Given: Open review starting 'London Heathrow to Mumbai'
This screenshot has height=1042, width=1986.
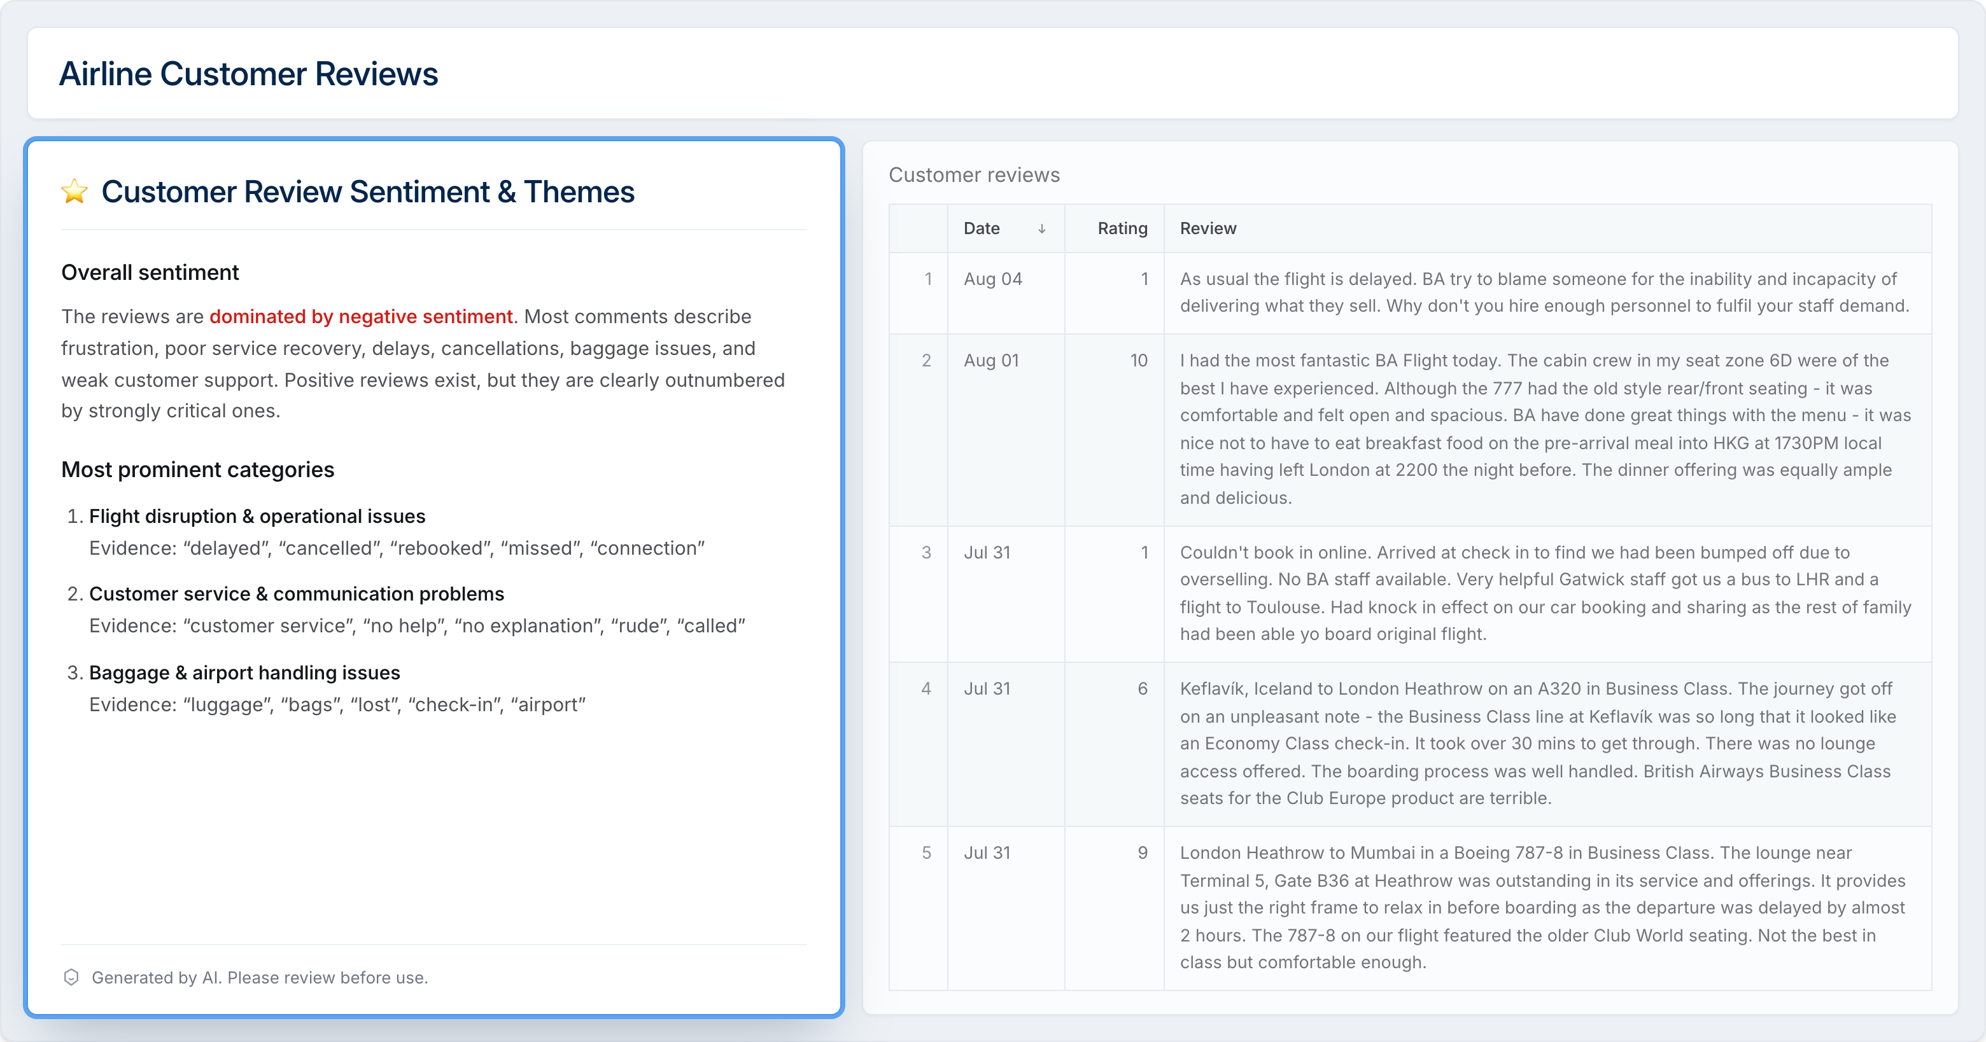Looking at the screenshot, I should pyautogui.click(x=1547, y=908).
